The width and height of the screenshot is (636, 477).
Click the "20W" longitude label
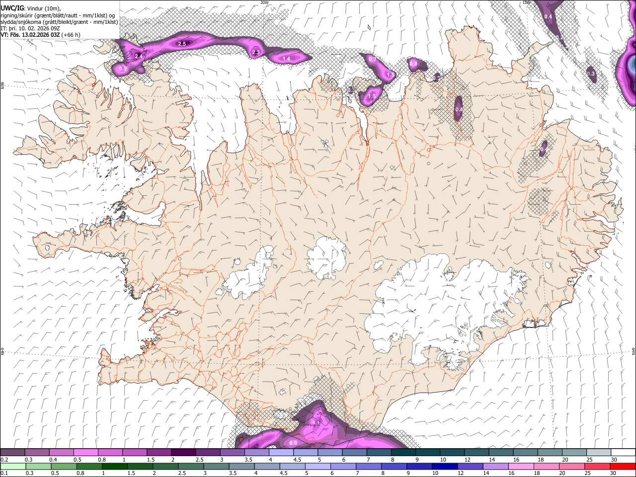coord(264,2)
